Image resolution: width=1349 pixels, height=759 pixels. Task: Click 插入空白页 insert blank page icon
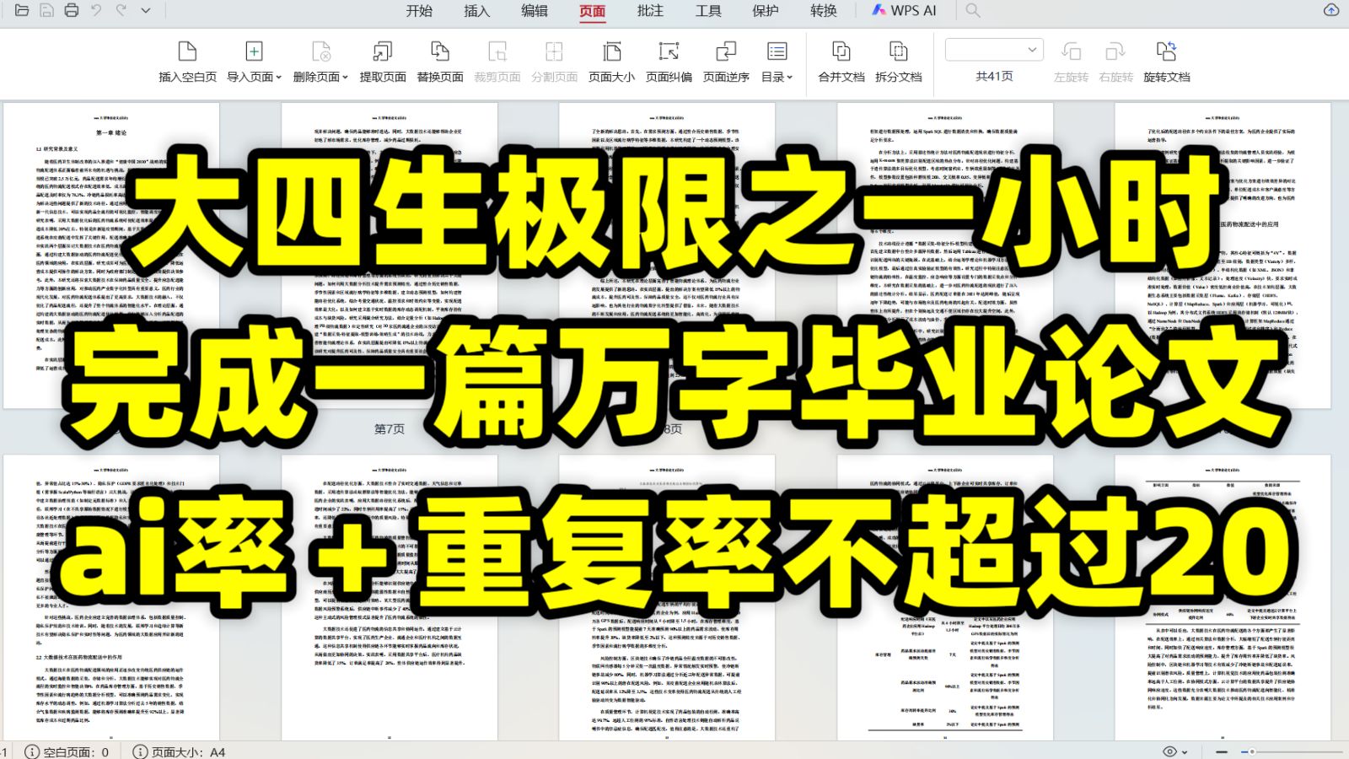(187, 51)
